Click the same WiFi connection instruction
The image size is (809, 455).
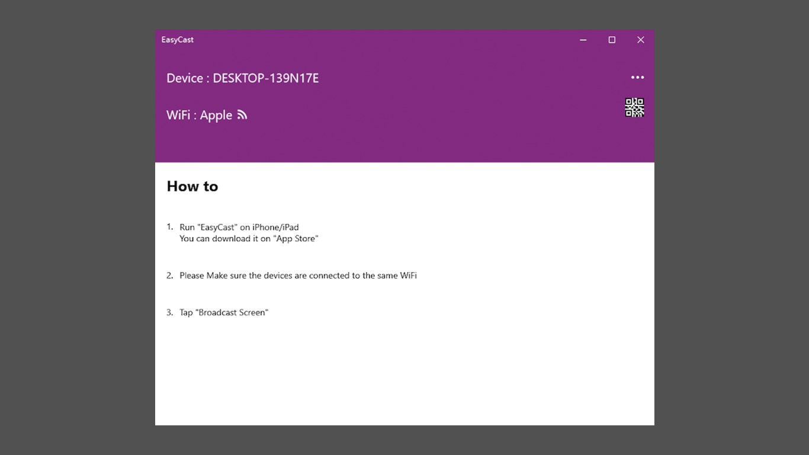[x=298, y=275]
